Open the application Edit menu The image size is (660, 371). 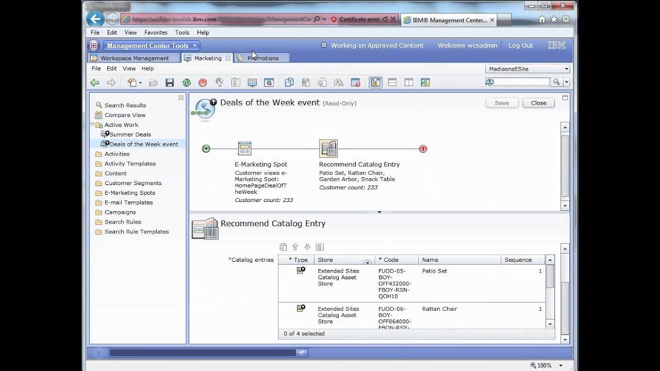(x=112, y=69)
